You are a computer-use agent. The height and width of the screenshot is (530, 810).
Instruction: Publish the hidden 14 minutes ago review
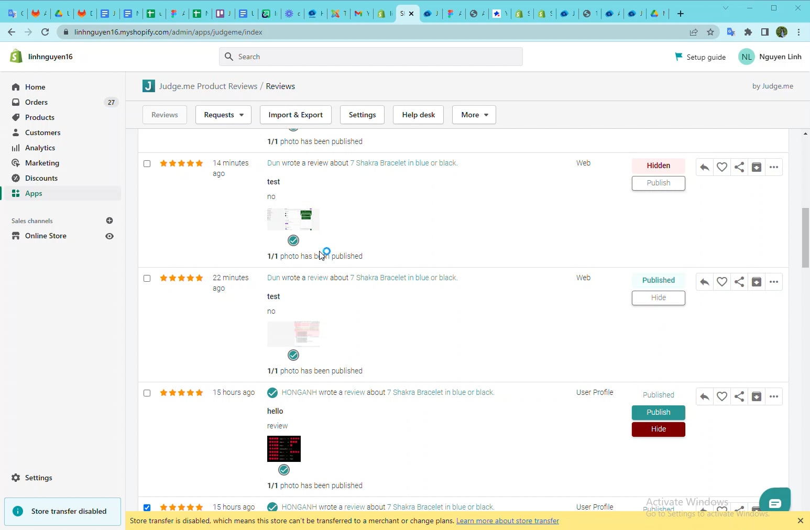659,183
